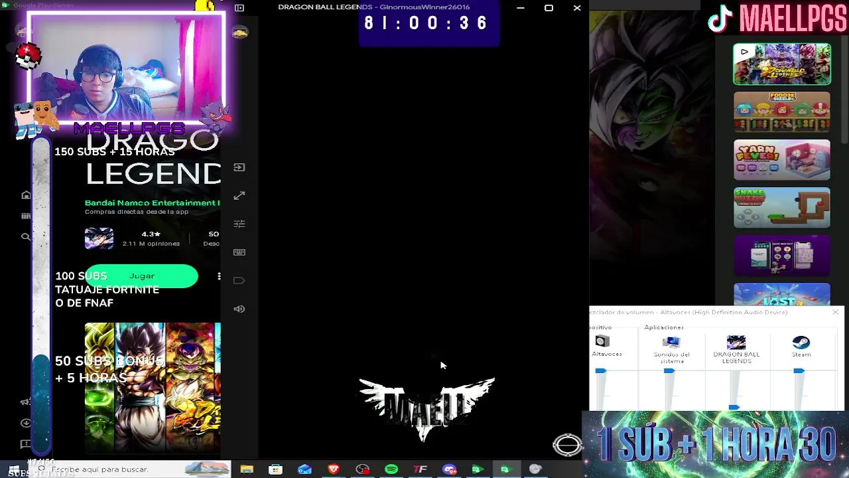
Task: Open the purple phone game thumbnail
Action: coord(782,256)
